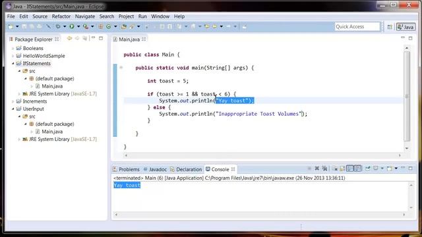Viewport: 422px width, 237px height.
Task: Open the Run dropdown arrow
Action: 78,26
